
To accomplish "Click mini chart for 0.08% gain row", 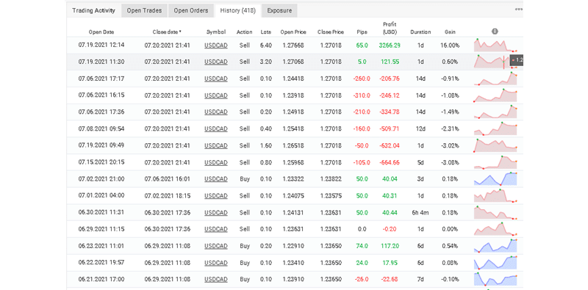I will point(495,263).
